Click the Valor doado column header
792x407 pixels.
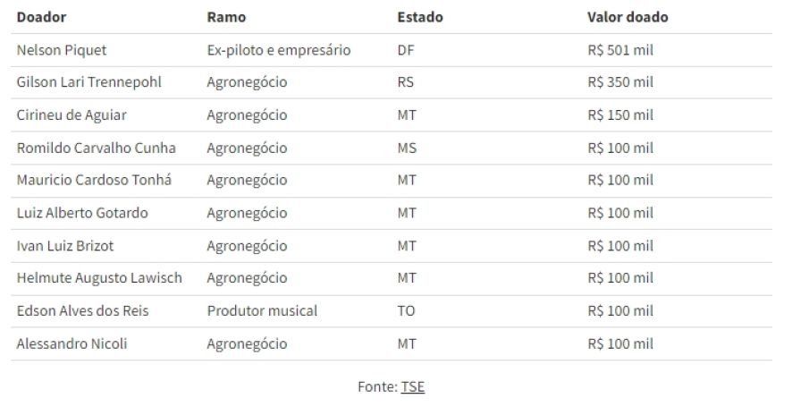click(628, 17)
